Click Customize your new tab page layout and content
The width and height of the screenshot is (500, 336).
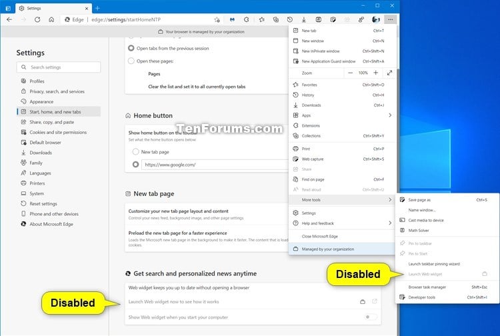point(178,211)
